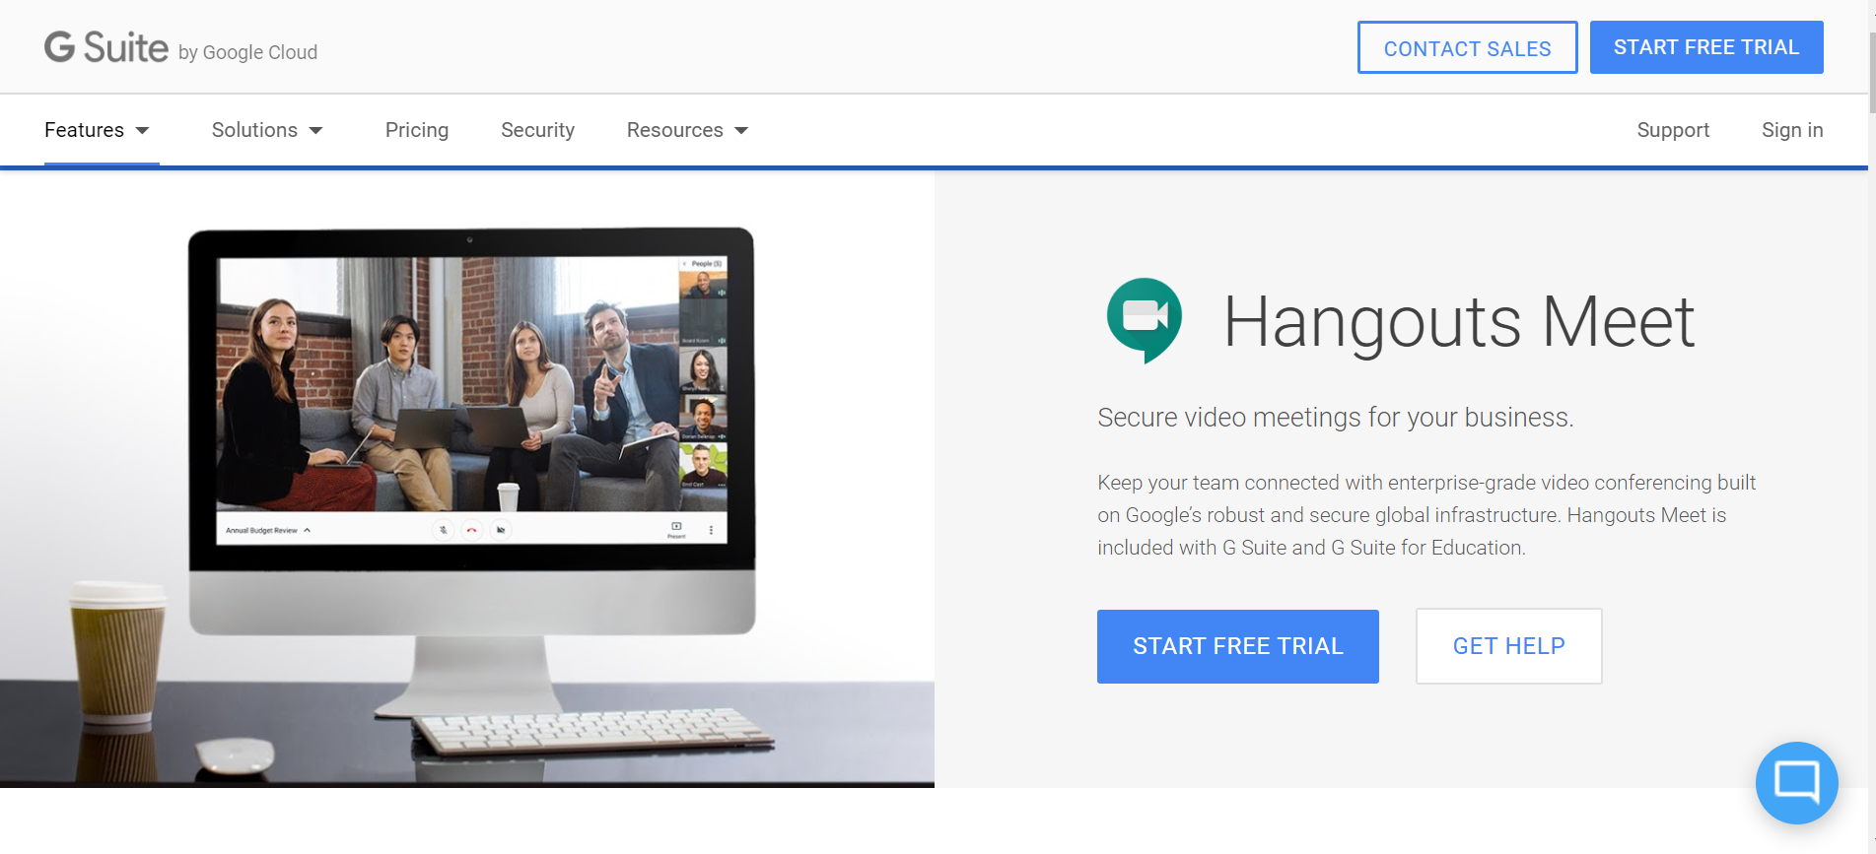Open the chat support bubble
The height and width of the screenshot is (854, 1876).
[1796, 783]
